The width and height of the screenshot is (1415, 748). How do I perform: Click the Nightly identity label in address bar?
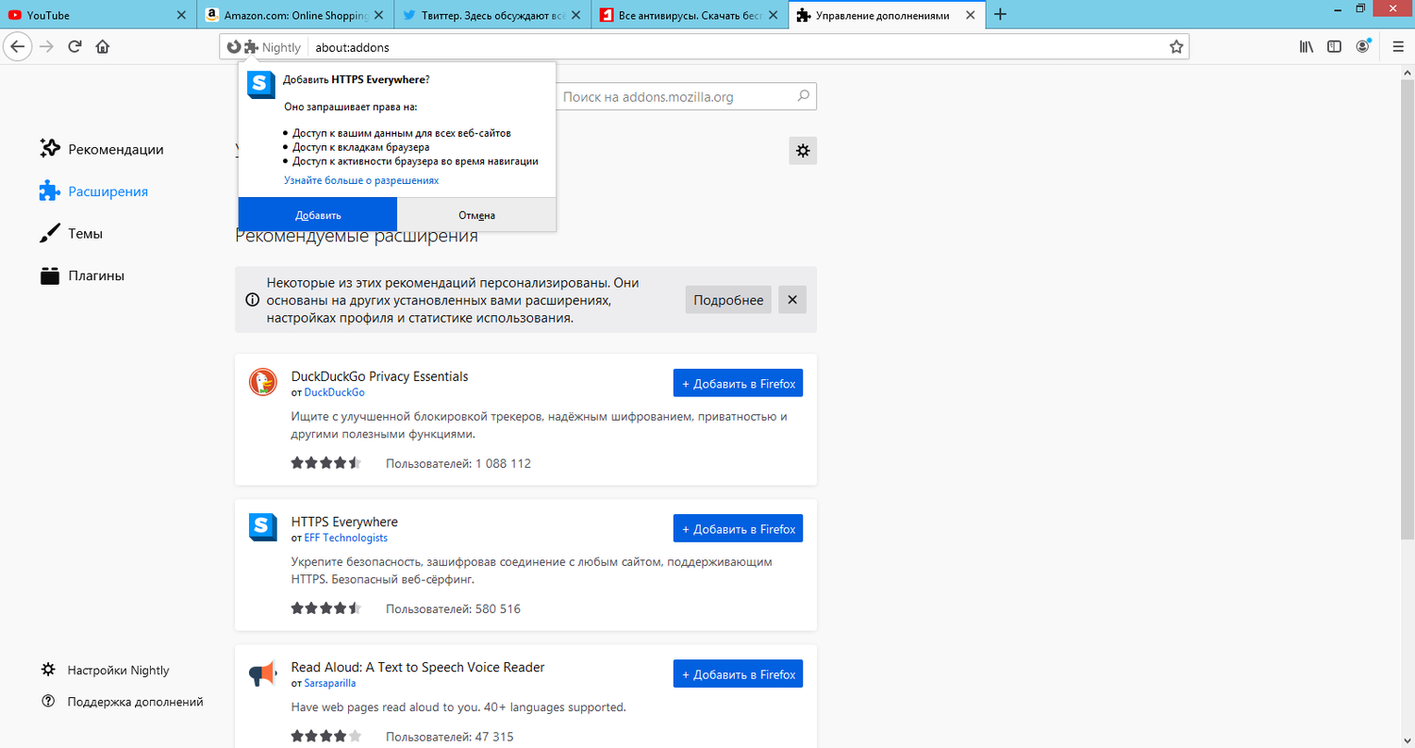click(x=281, y=47)
